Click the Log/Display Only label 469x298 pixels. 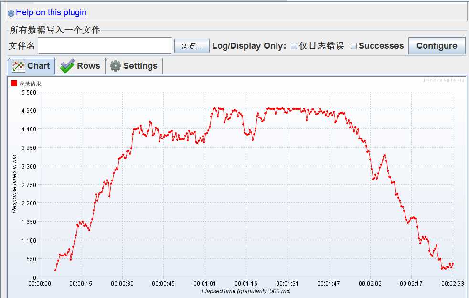click(x=249, y=46)
